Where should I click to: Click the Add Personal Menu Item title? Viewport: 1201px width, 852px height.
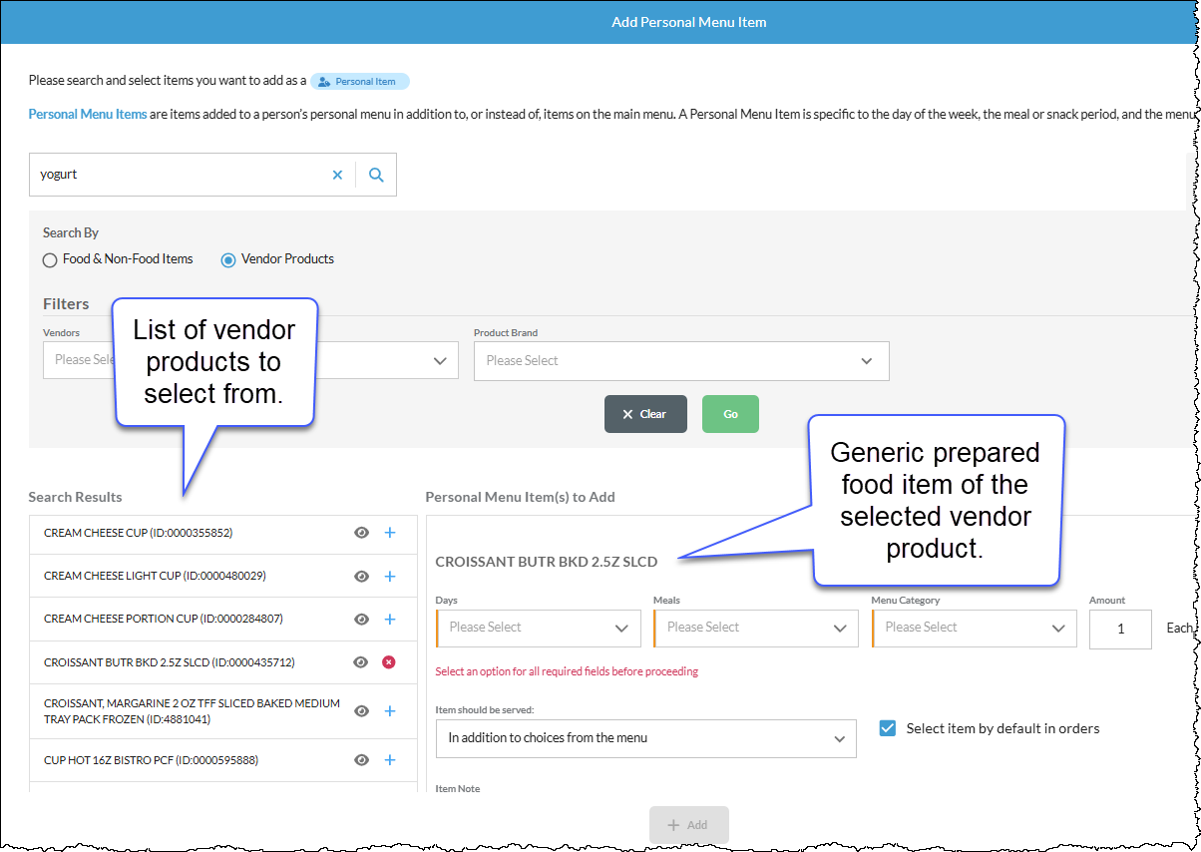tap(689, 22)
